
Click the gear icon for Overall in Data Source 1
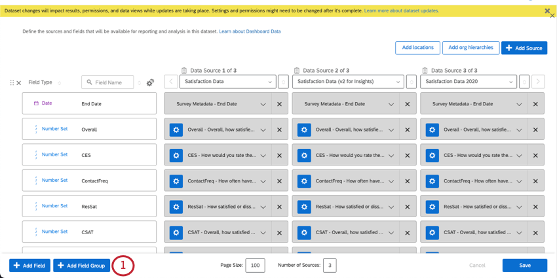(176, 130)
